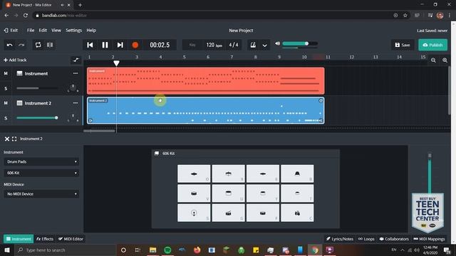Open the Lyrics/Notes panel
456x256 pixels.
(339, 239)
